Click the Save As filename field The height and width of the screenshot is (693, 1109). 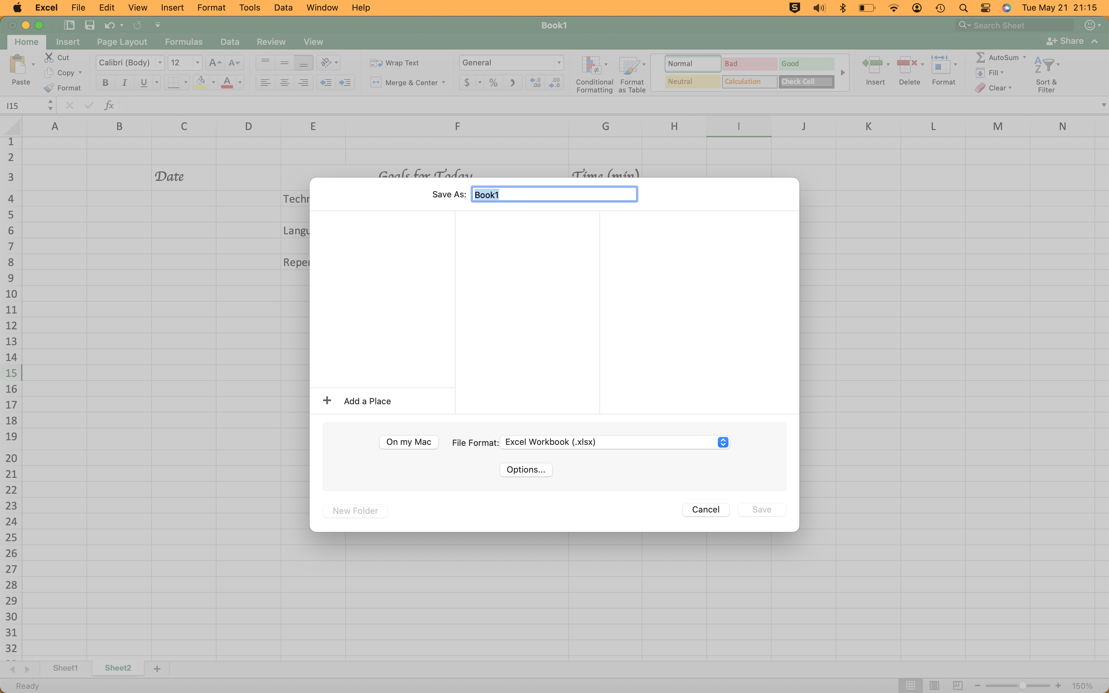point(554,194)
